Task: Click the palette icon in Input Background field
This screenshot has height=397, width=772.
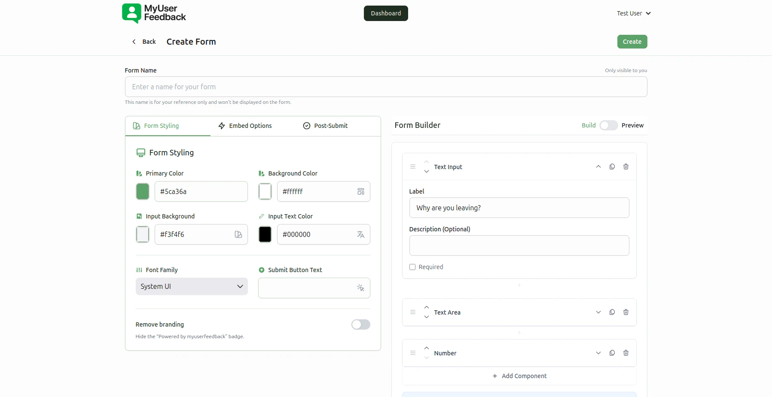Action: (238, 234)
